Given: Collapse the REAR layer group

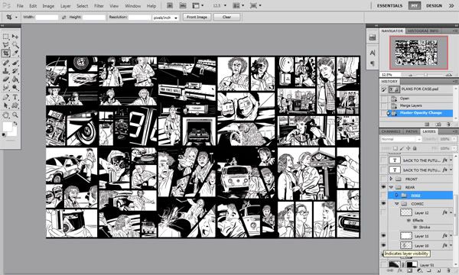Looking at the screenshot, I should click(391, 187).
